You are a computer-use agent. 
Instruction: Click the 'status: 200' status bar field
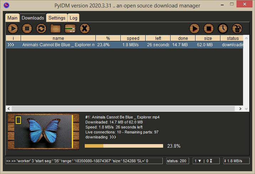(x=178, y=161)
